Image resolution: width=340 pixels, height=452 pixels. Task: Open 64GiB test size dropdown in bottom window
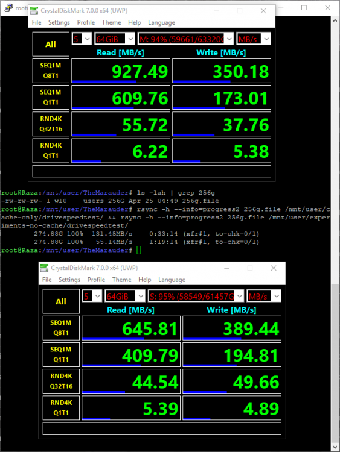pos(125,296)
